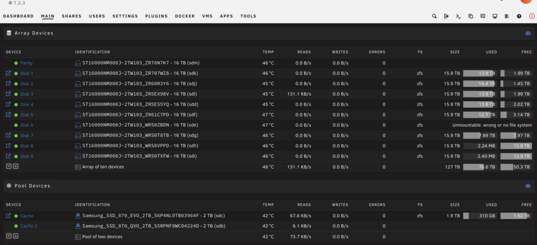Select the Main menu item

pyautogui.click(x=48, y=16)
